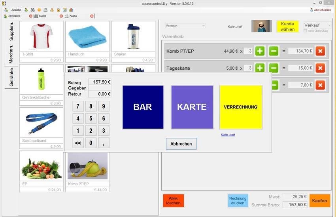This screenshot has width=336, height=217.
Task: Remove Tageskarte from the cart
Action: [320, 68]
